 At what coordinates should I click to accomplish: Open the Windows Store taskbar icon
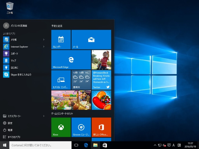tap(105, 145)
